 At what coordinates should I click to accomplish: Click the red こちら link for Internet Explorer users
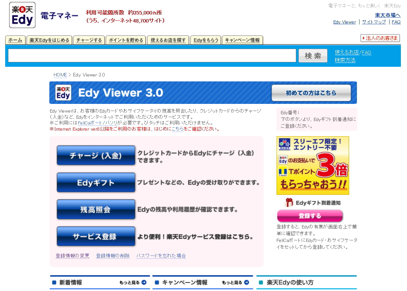(178, 129)
